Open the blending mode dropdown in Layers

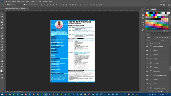coord(153,40)
